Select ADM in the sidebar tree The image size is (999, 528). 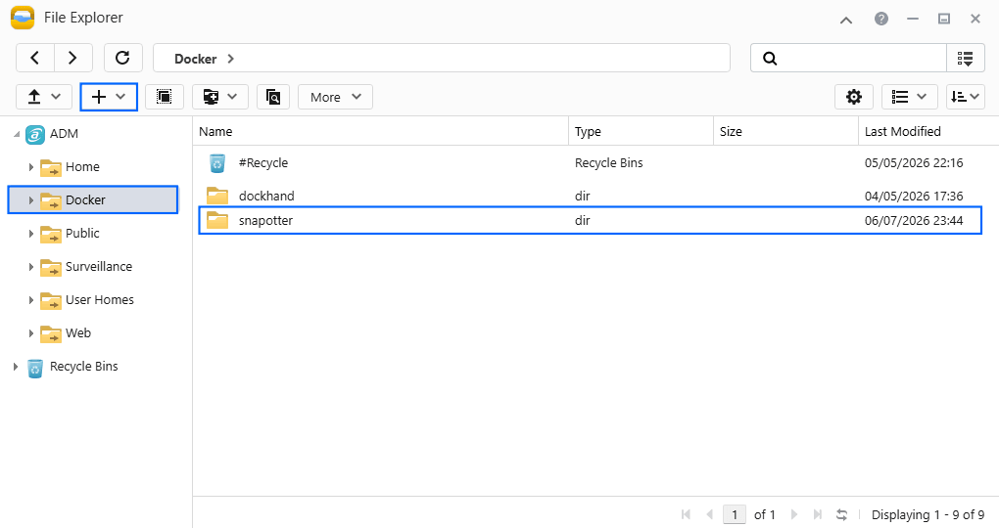pos(64,134)
